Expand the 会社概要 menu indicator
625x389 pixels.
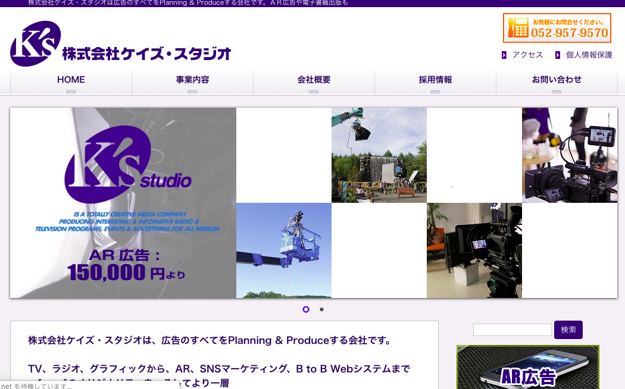[314, 92]
